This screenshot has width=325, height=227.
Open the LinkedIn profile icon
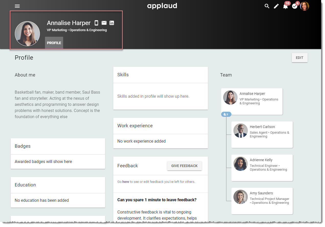point(112,23)
